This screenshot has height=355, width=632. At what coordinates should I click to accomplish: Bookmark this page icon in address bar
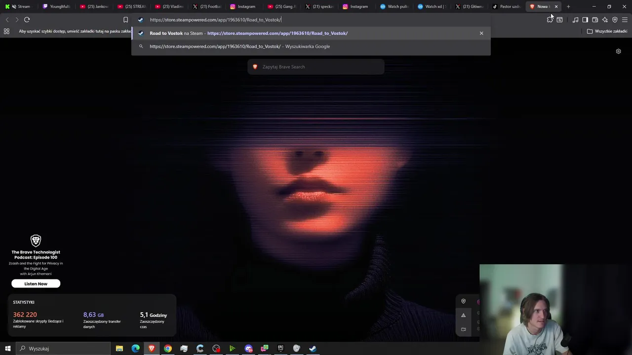pos(125,20)
